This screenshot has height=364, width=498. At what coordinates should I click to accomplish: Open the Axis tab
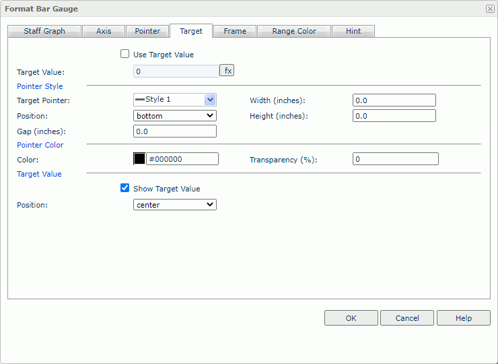click(x=104, y=31)
